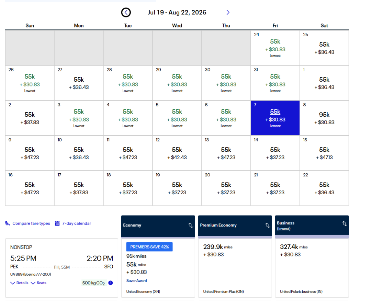Click the 7-day calendar icon
This screenshot has height=301, width=371.
coord(57,223)
